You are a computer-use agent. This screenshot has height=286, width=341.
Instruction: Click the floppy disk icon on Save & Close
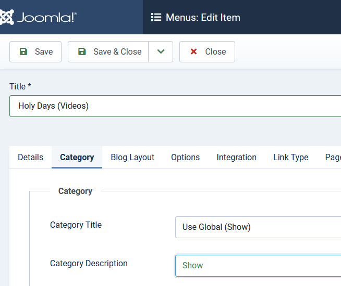(82, 51)
